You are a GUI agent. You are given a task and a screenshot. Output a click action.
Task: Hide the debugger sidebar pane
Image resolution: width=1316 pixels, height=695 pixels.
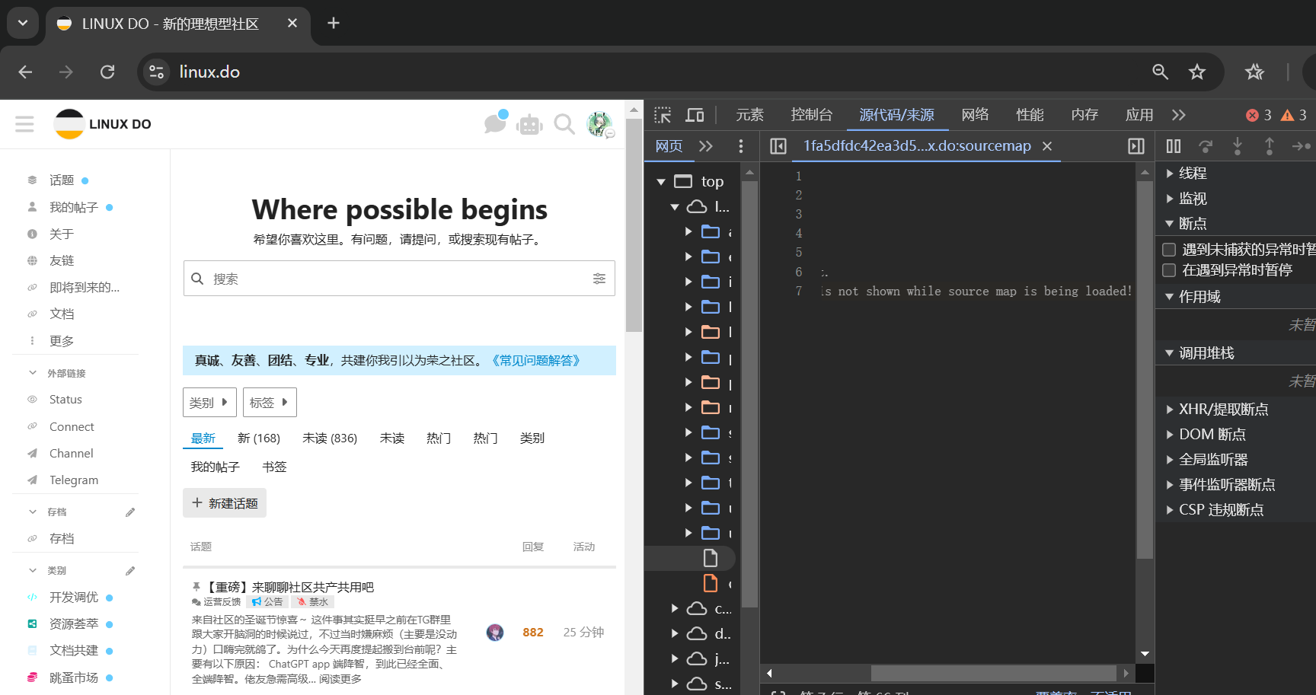pyautogui.click(x=1136, y=146)
